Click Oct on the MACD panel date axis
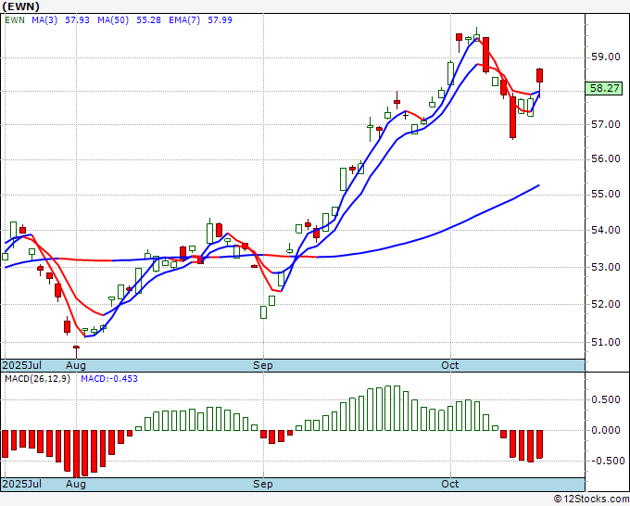The image size is (630, 506). (450, 484)
